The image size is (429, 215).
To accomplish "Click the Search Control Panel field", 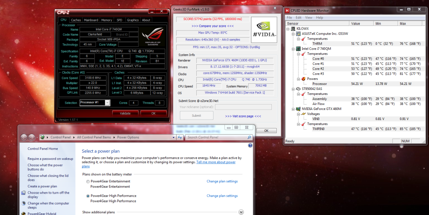I will tap(216, 137).
